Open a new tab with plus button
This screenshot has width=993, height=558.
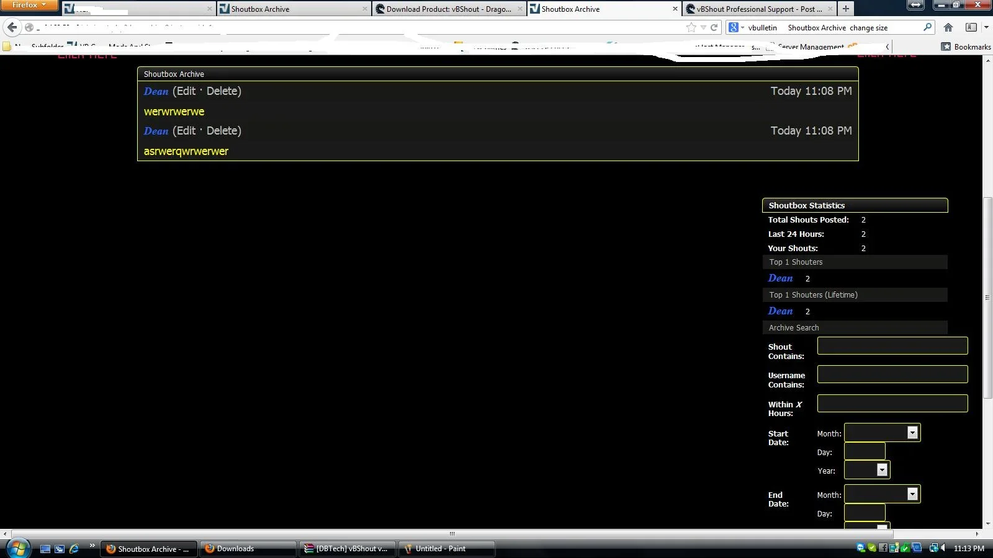(845, 9)
